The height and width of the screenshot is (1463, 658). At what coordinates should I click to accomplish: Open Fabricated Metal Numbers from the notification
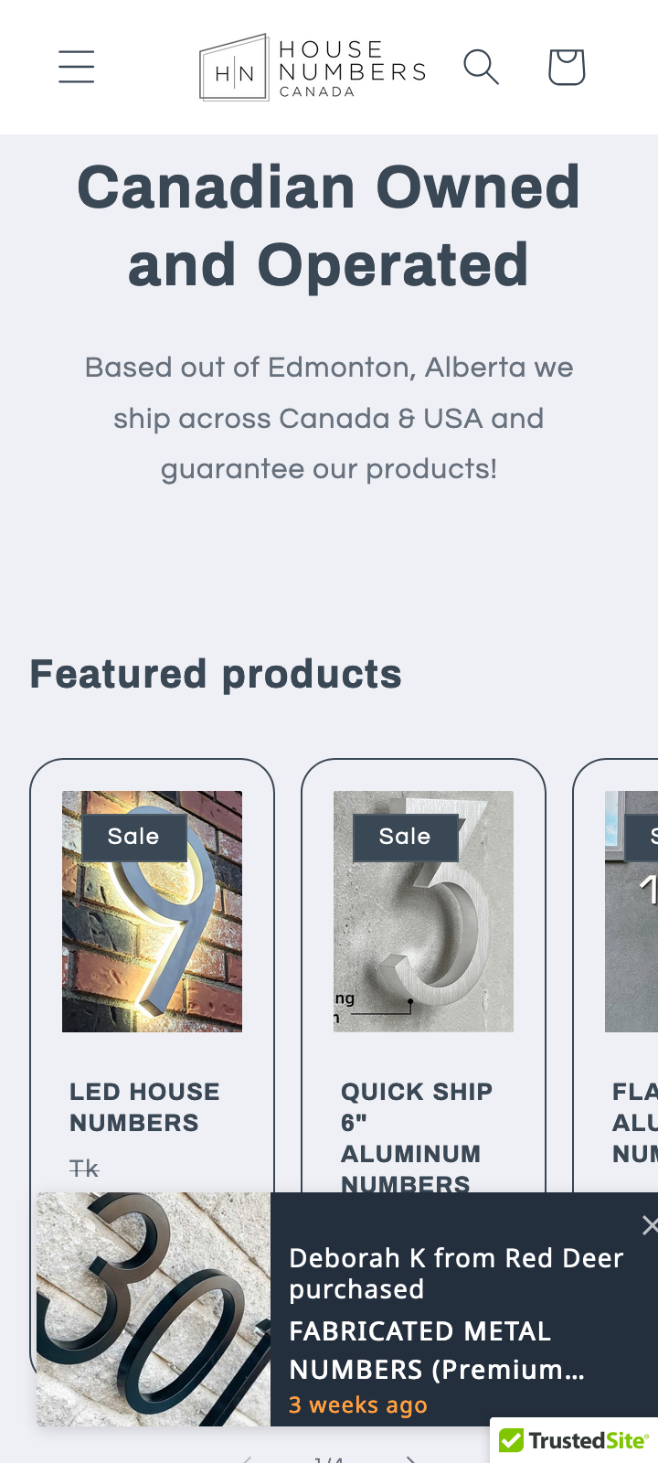click(437, 1351)
